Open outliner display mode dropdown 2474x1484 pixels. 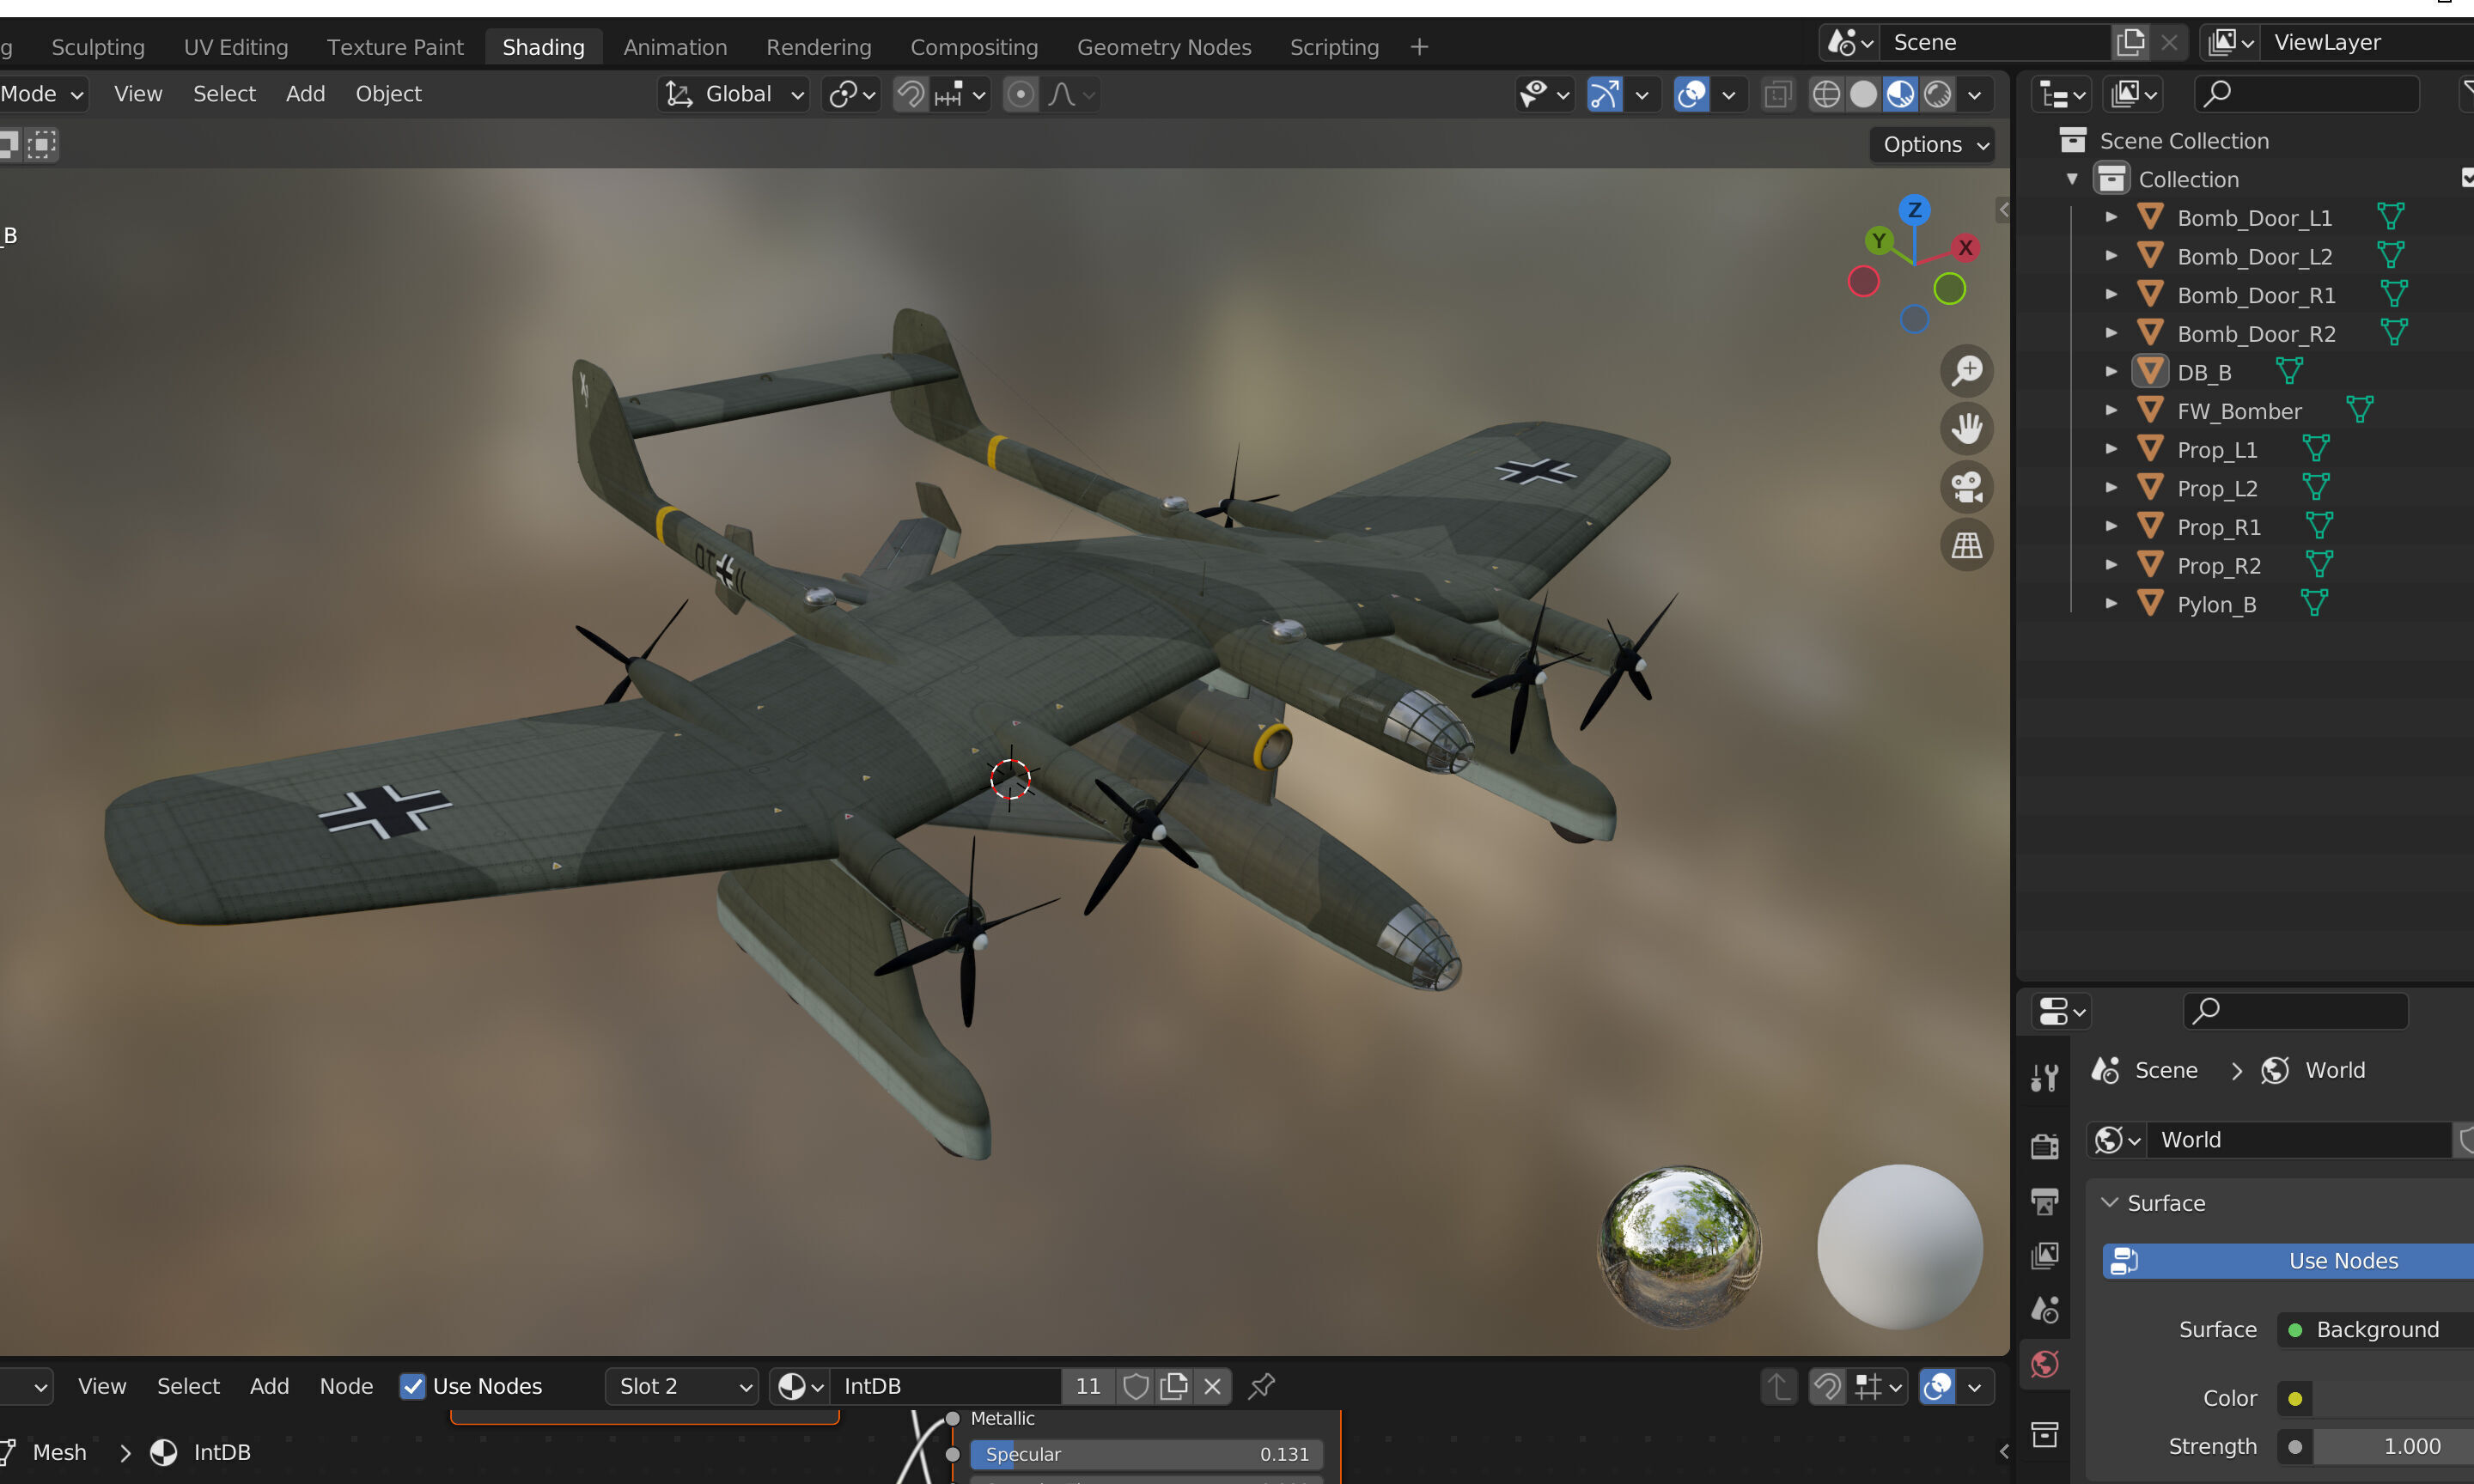pos(2061,94)
